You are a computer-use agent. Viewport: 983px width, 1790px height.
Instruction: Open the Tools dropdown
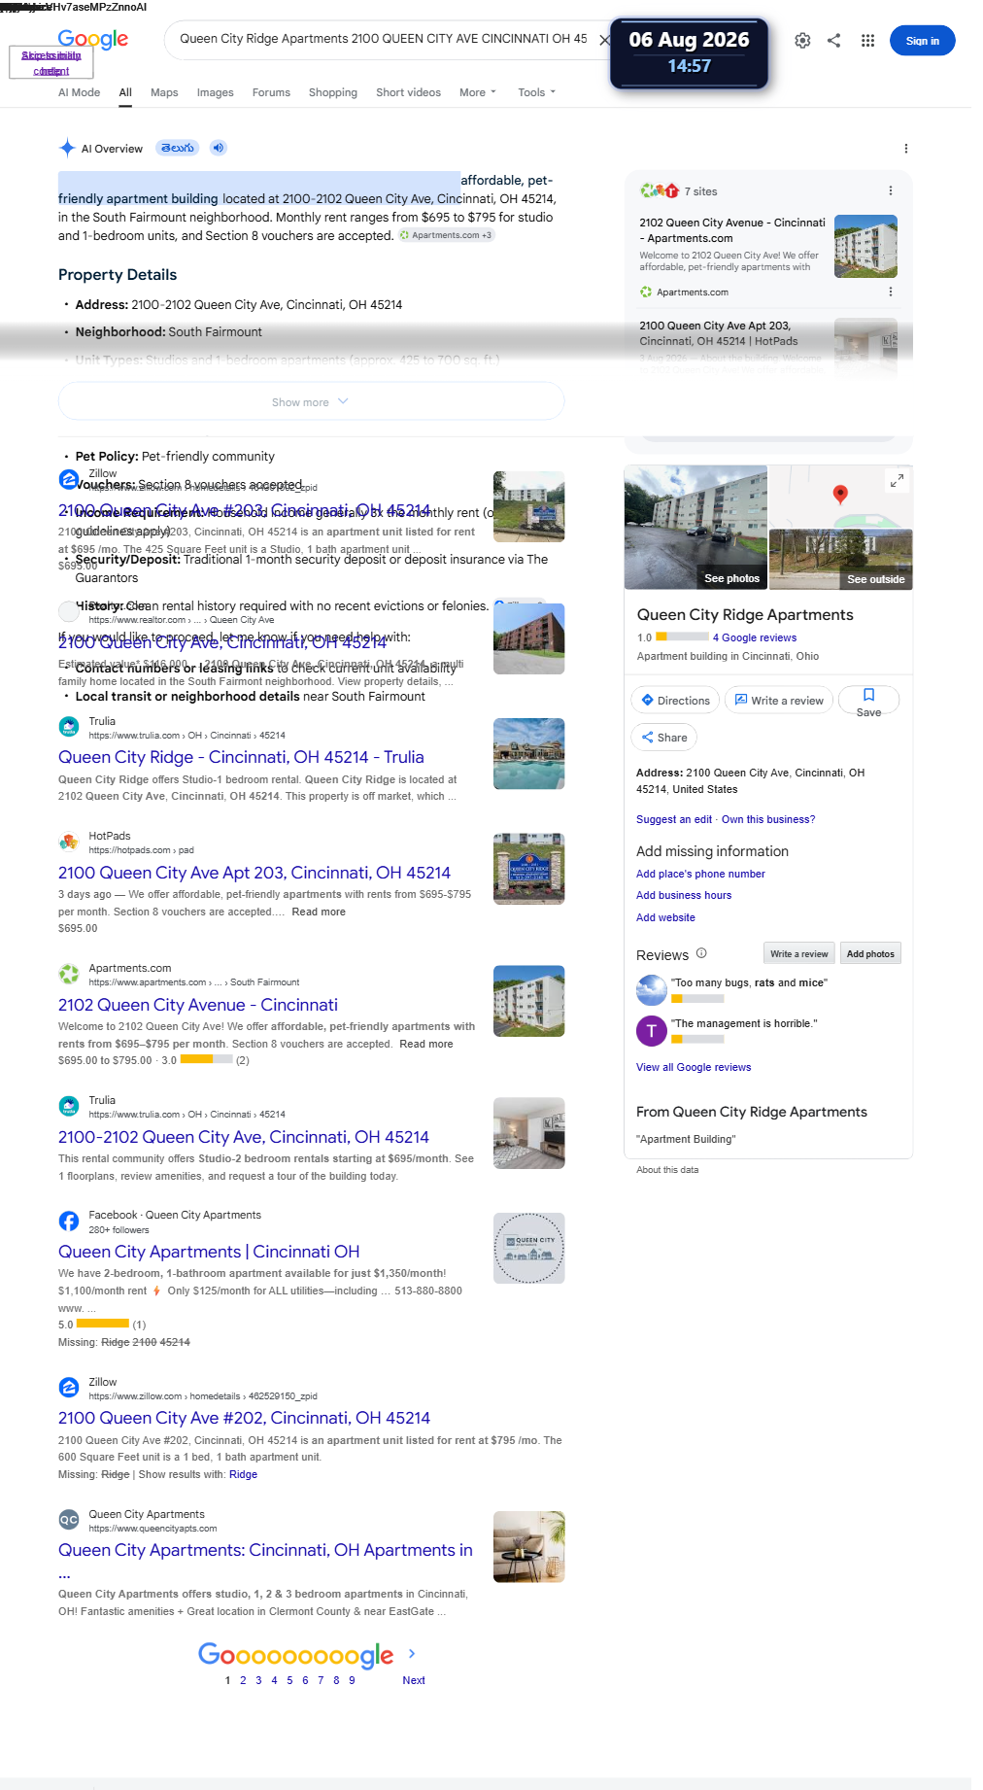pyautogui.click(x=536, y=92)
